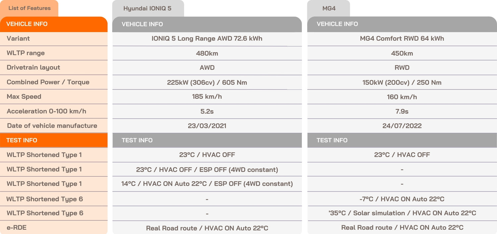Screen dimensions: 497x234
Task: Select the List of Features tab
Action: coord(29,8)
